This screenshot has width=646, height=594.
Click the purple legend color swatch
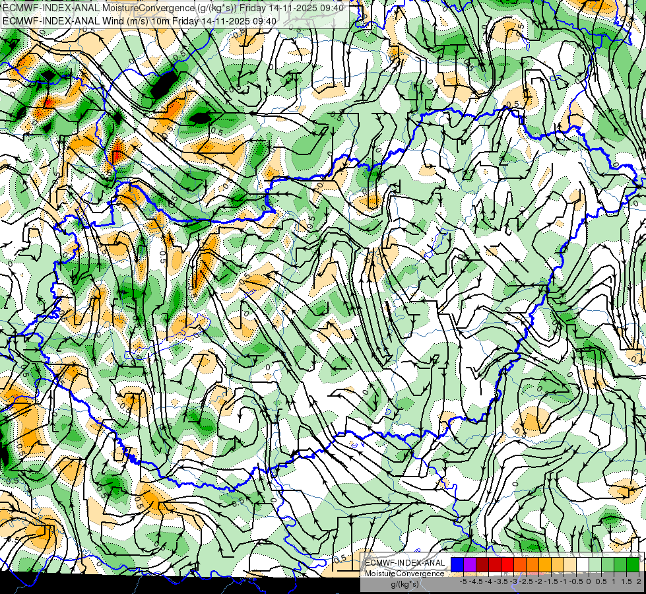point(470,564)
